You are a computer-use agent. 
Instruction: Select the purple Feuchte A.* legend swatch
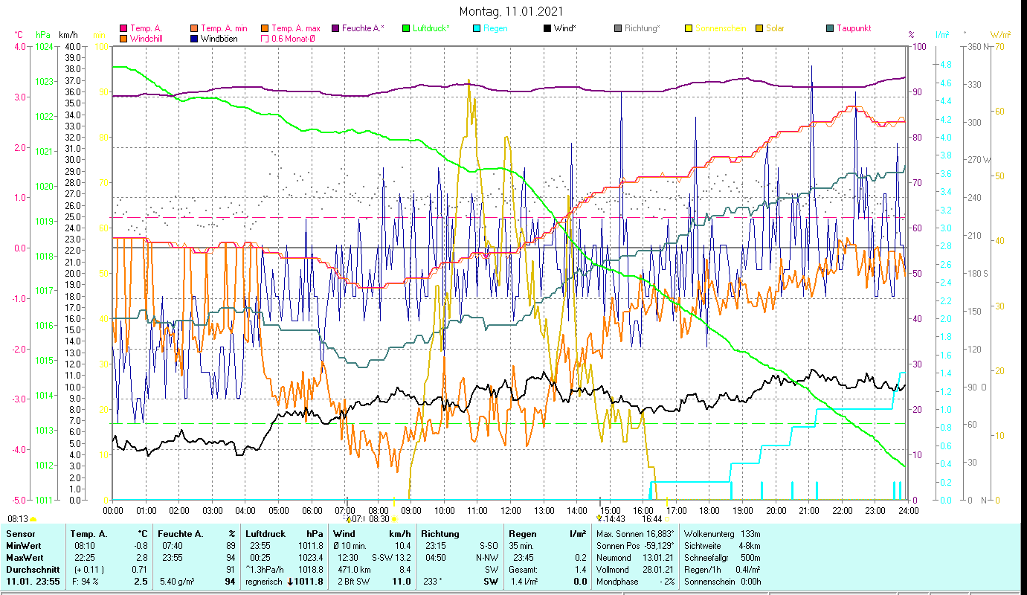pos(336,28)
